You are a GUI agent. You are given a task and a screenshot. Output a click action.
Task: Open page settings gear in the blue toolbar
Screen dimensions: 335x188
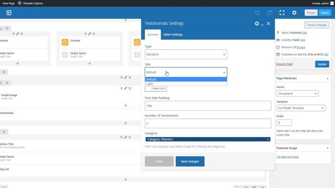[294, 13]
